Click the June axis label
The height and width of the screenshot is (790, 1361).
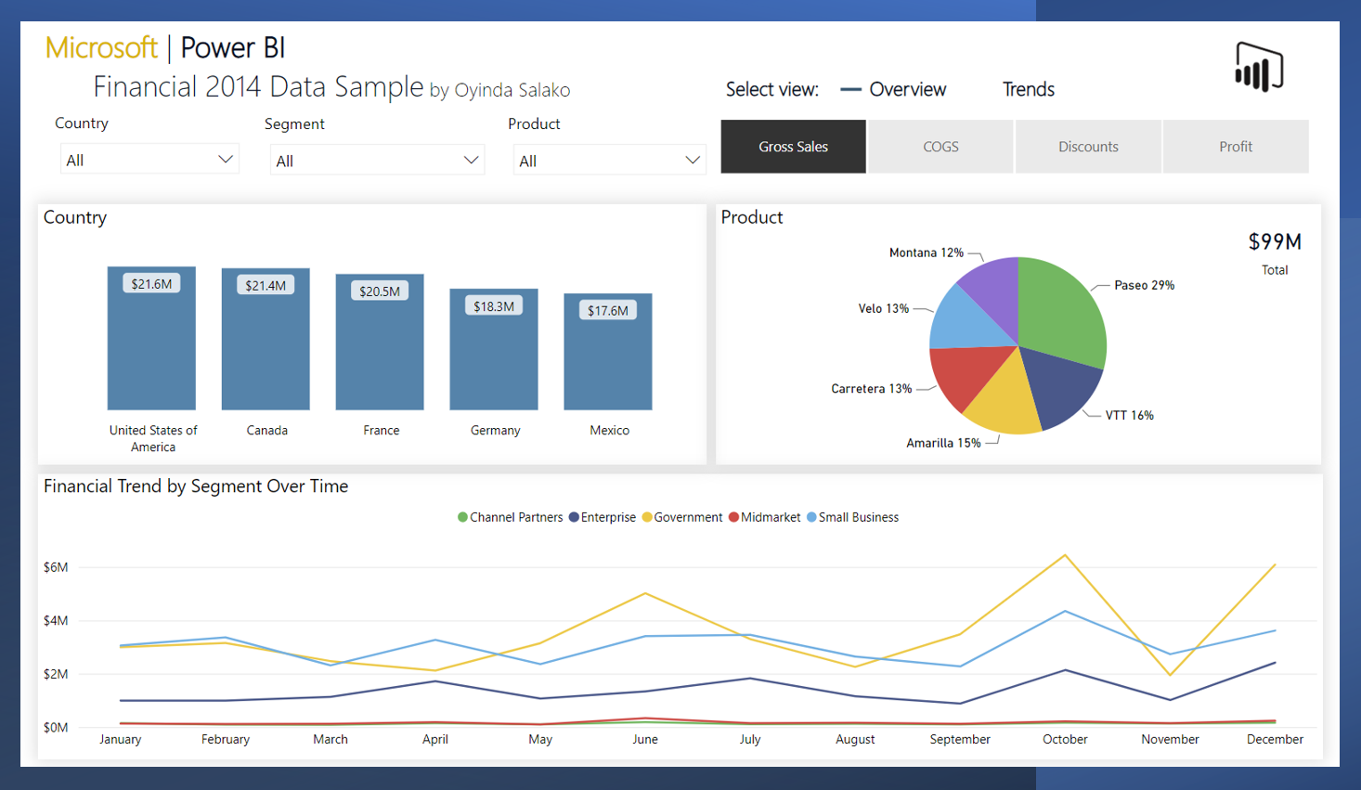coord(645,739)
